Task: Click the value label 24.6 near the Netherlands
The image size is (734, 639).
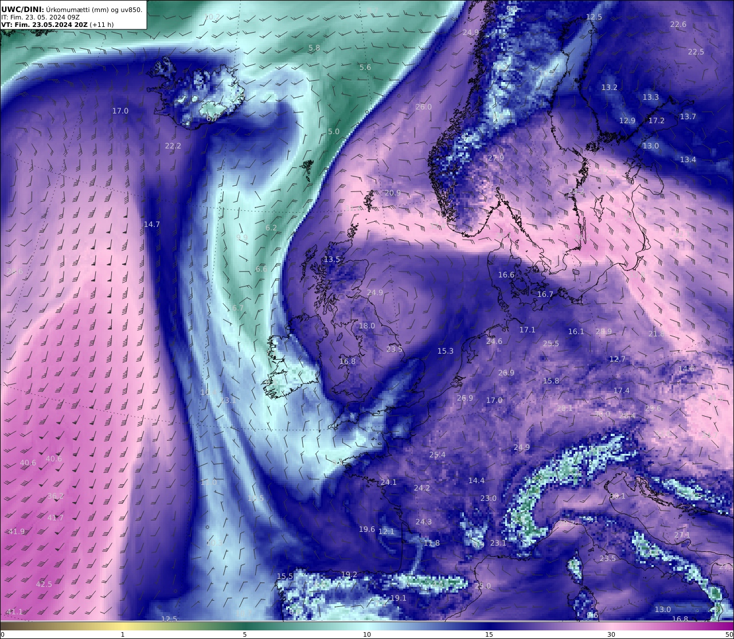Action: (494, 342)
